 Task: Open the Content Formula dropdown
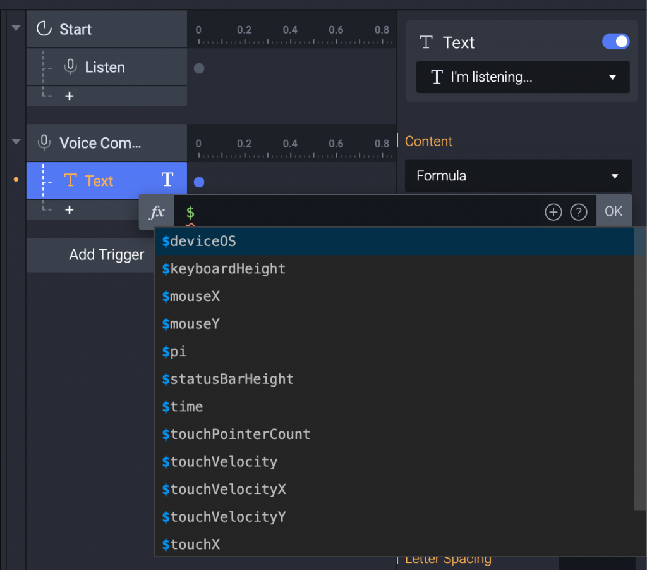(x=518, y=176)
